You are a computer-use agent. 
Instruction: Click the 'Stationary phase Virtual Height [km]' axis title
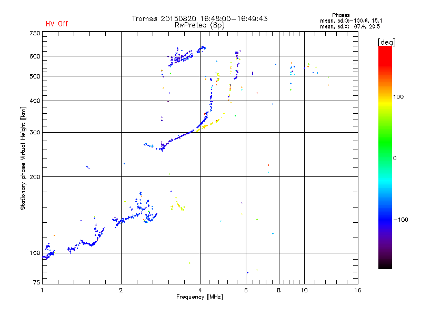coord(23,159)
